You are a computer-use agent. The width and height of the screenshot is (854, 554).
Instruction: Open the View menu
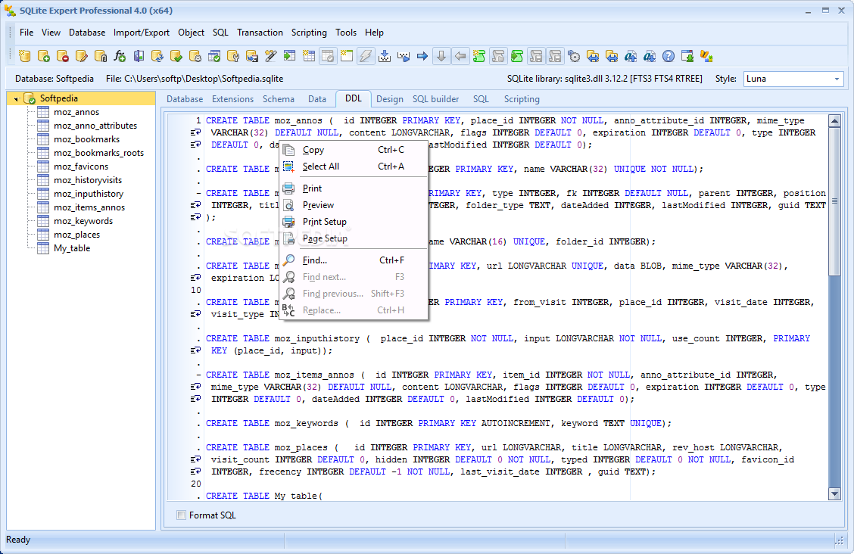(x=51, y=33)
